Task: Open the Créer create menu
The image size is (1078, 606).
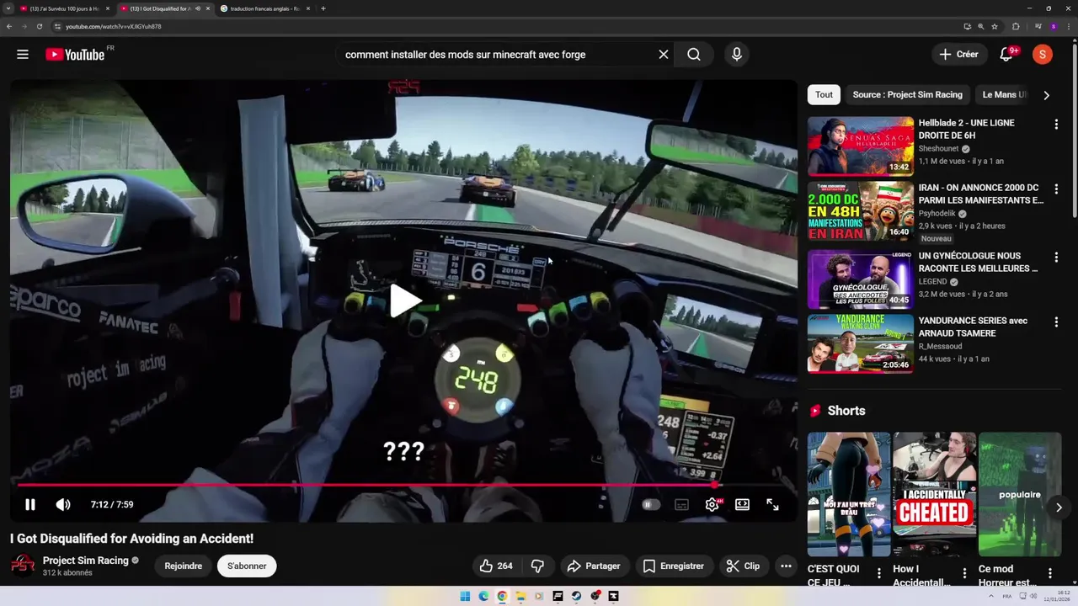Action: pyautogui.click(x=959, y=55)
